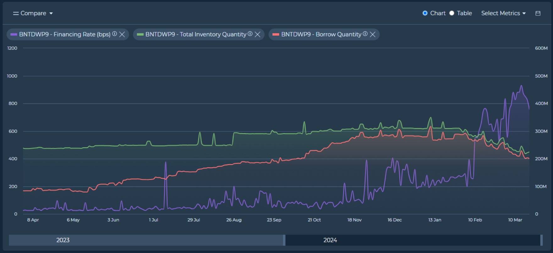Click the Financing Rate info icon
This screenshot has width=553, height=253.
point(115,34)
